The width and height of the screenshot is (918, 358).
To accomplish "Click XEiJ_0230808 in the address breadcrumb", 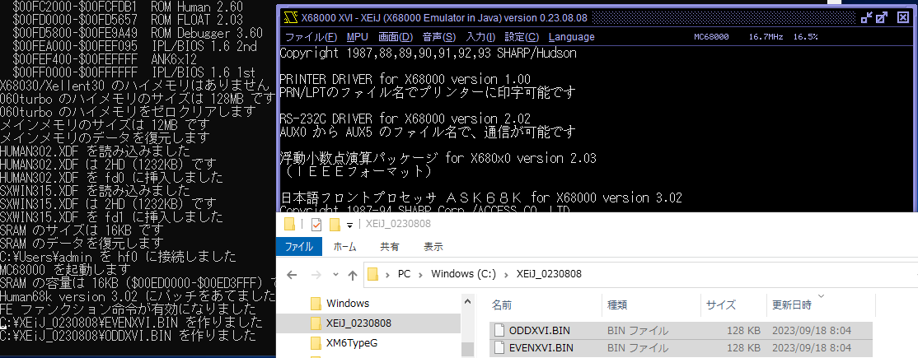I will coord(549,274).
